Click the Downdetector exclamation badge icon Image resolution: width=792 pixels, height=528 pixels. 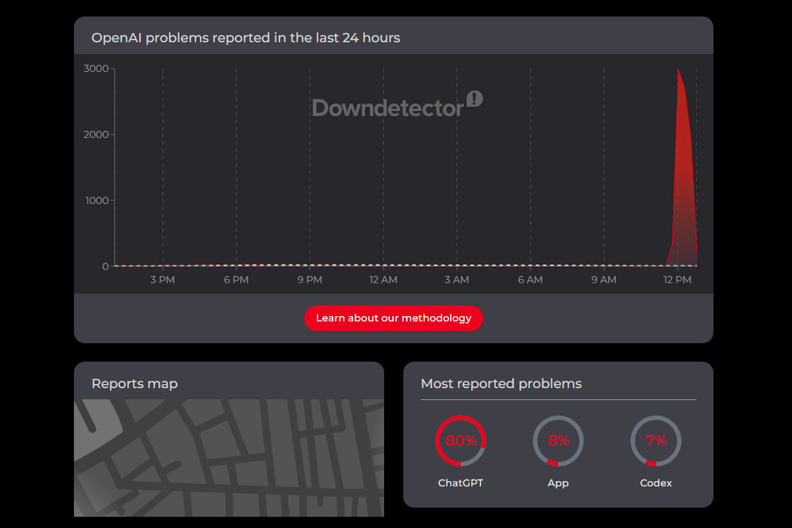(475, 99)
